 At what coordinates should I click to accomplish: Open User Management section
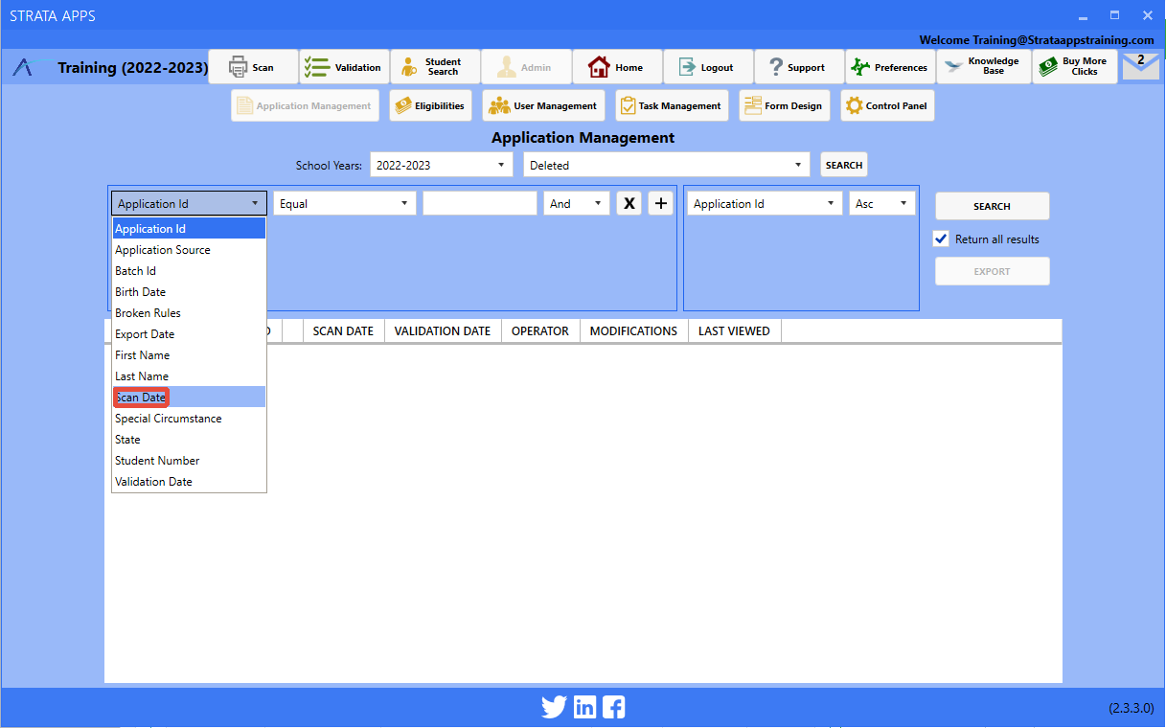click(543, 105)
